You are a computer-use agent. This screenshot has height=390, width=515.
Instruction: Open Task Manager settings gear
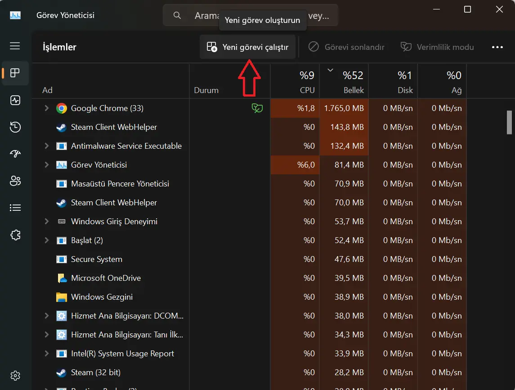(x=15, y=376)
